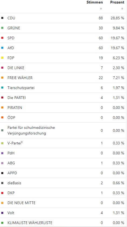
Task: Select Partei für schulmedizinische Verjüngungsforschung row
Action: point(63,130)
